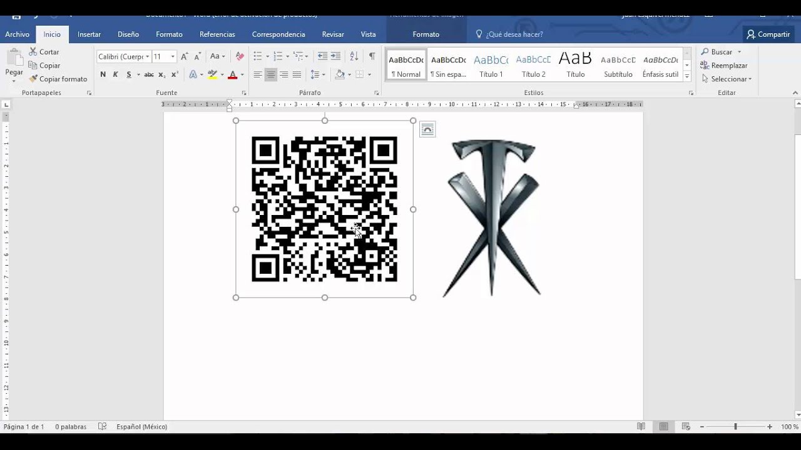Apply the Título 1 style
The width and height of the screenshot is (801, 450).
tap(491, 66)
